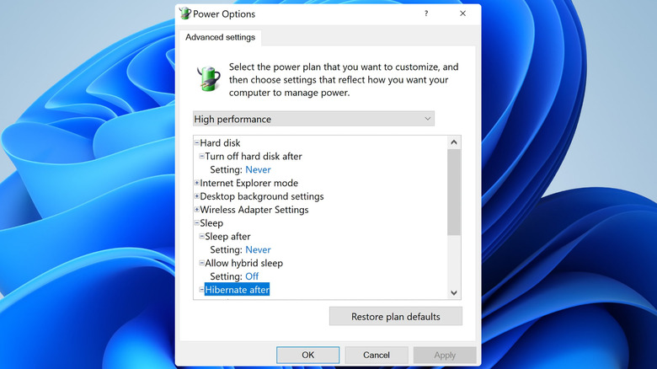657x369 pixels.
Task: Click the Never value under Sleep after
Action: tap(258, 249)
